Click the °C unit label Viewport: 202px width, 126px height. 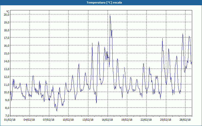point(8,12)
